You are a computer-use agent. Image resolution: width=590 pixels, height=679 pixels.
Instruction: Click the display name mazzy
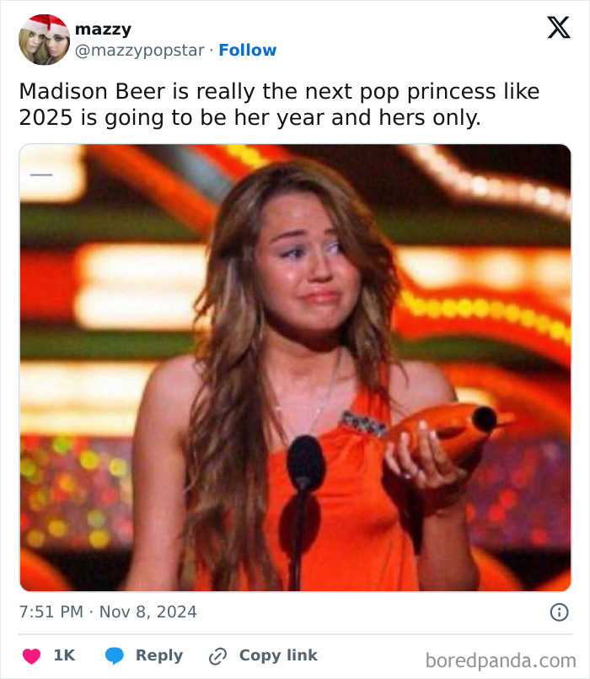[103, 30]
